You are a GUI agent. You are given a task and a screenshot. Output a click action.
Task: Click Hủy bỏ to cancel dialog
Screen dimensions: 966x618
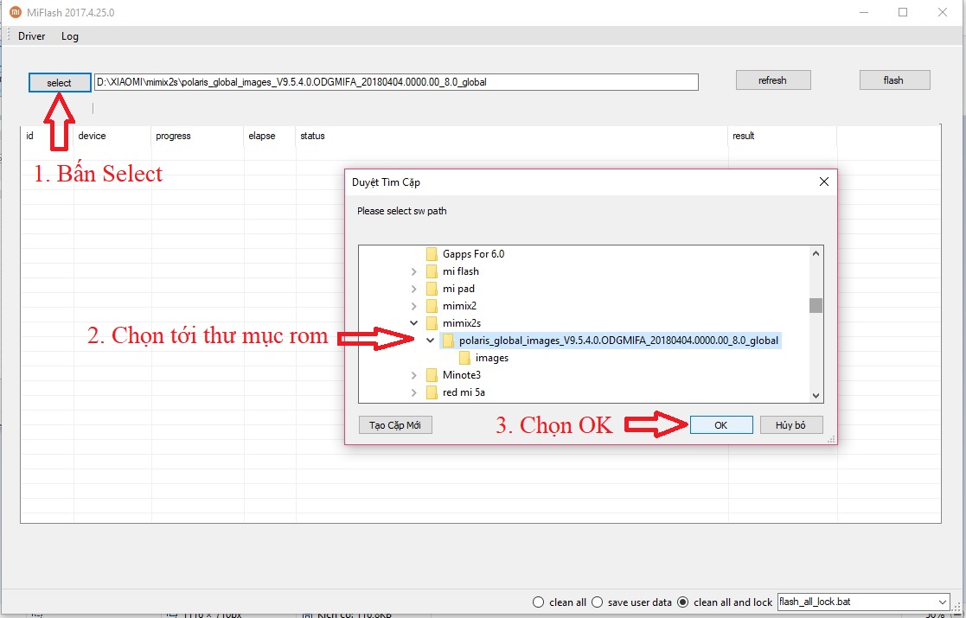791,424
